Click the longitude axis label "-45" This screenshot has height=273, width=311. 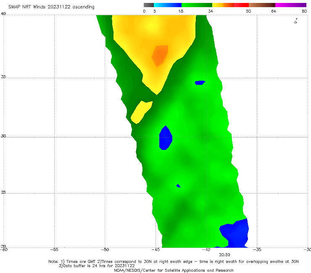click(155, 249)
